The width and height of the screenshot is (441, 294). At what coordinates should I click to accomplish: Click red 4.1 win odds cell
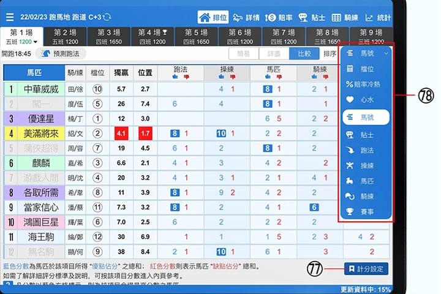pos(121,134)
